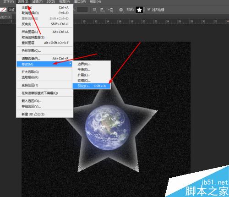This screenshot has width=229, height=197.
Task: Click the path operations icon
Action: coord(94,10)
